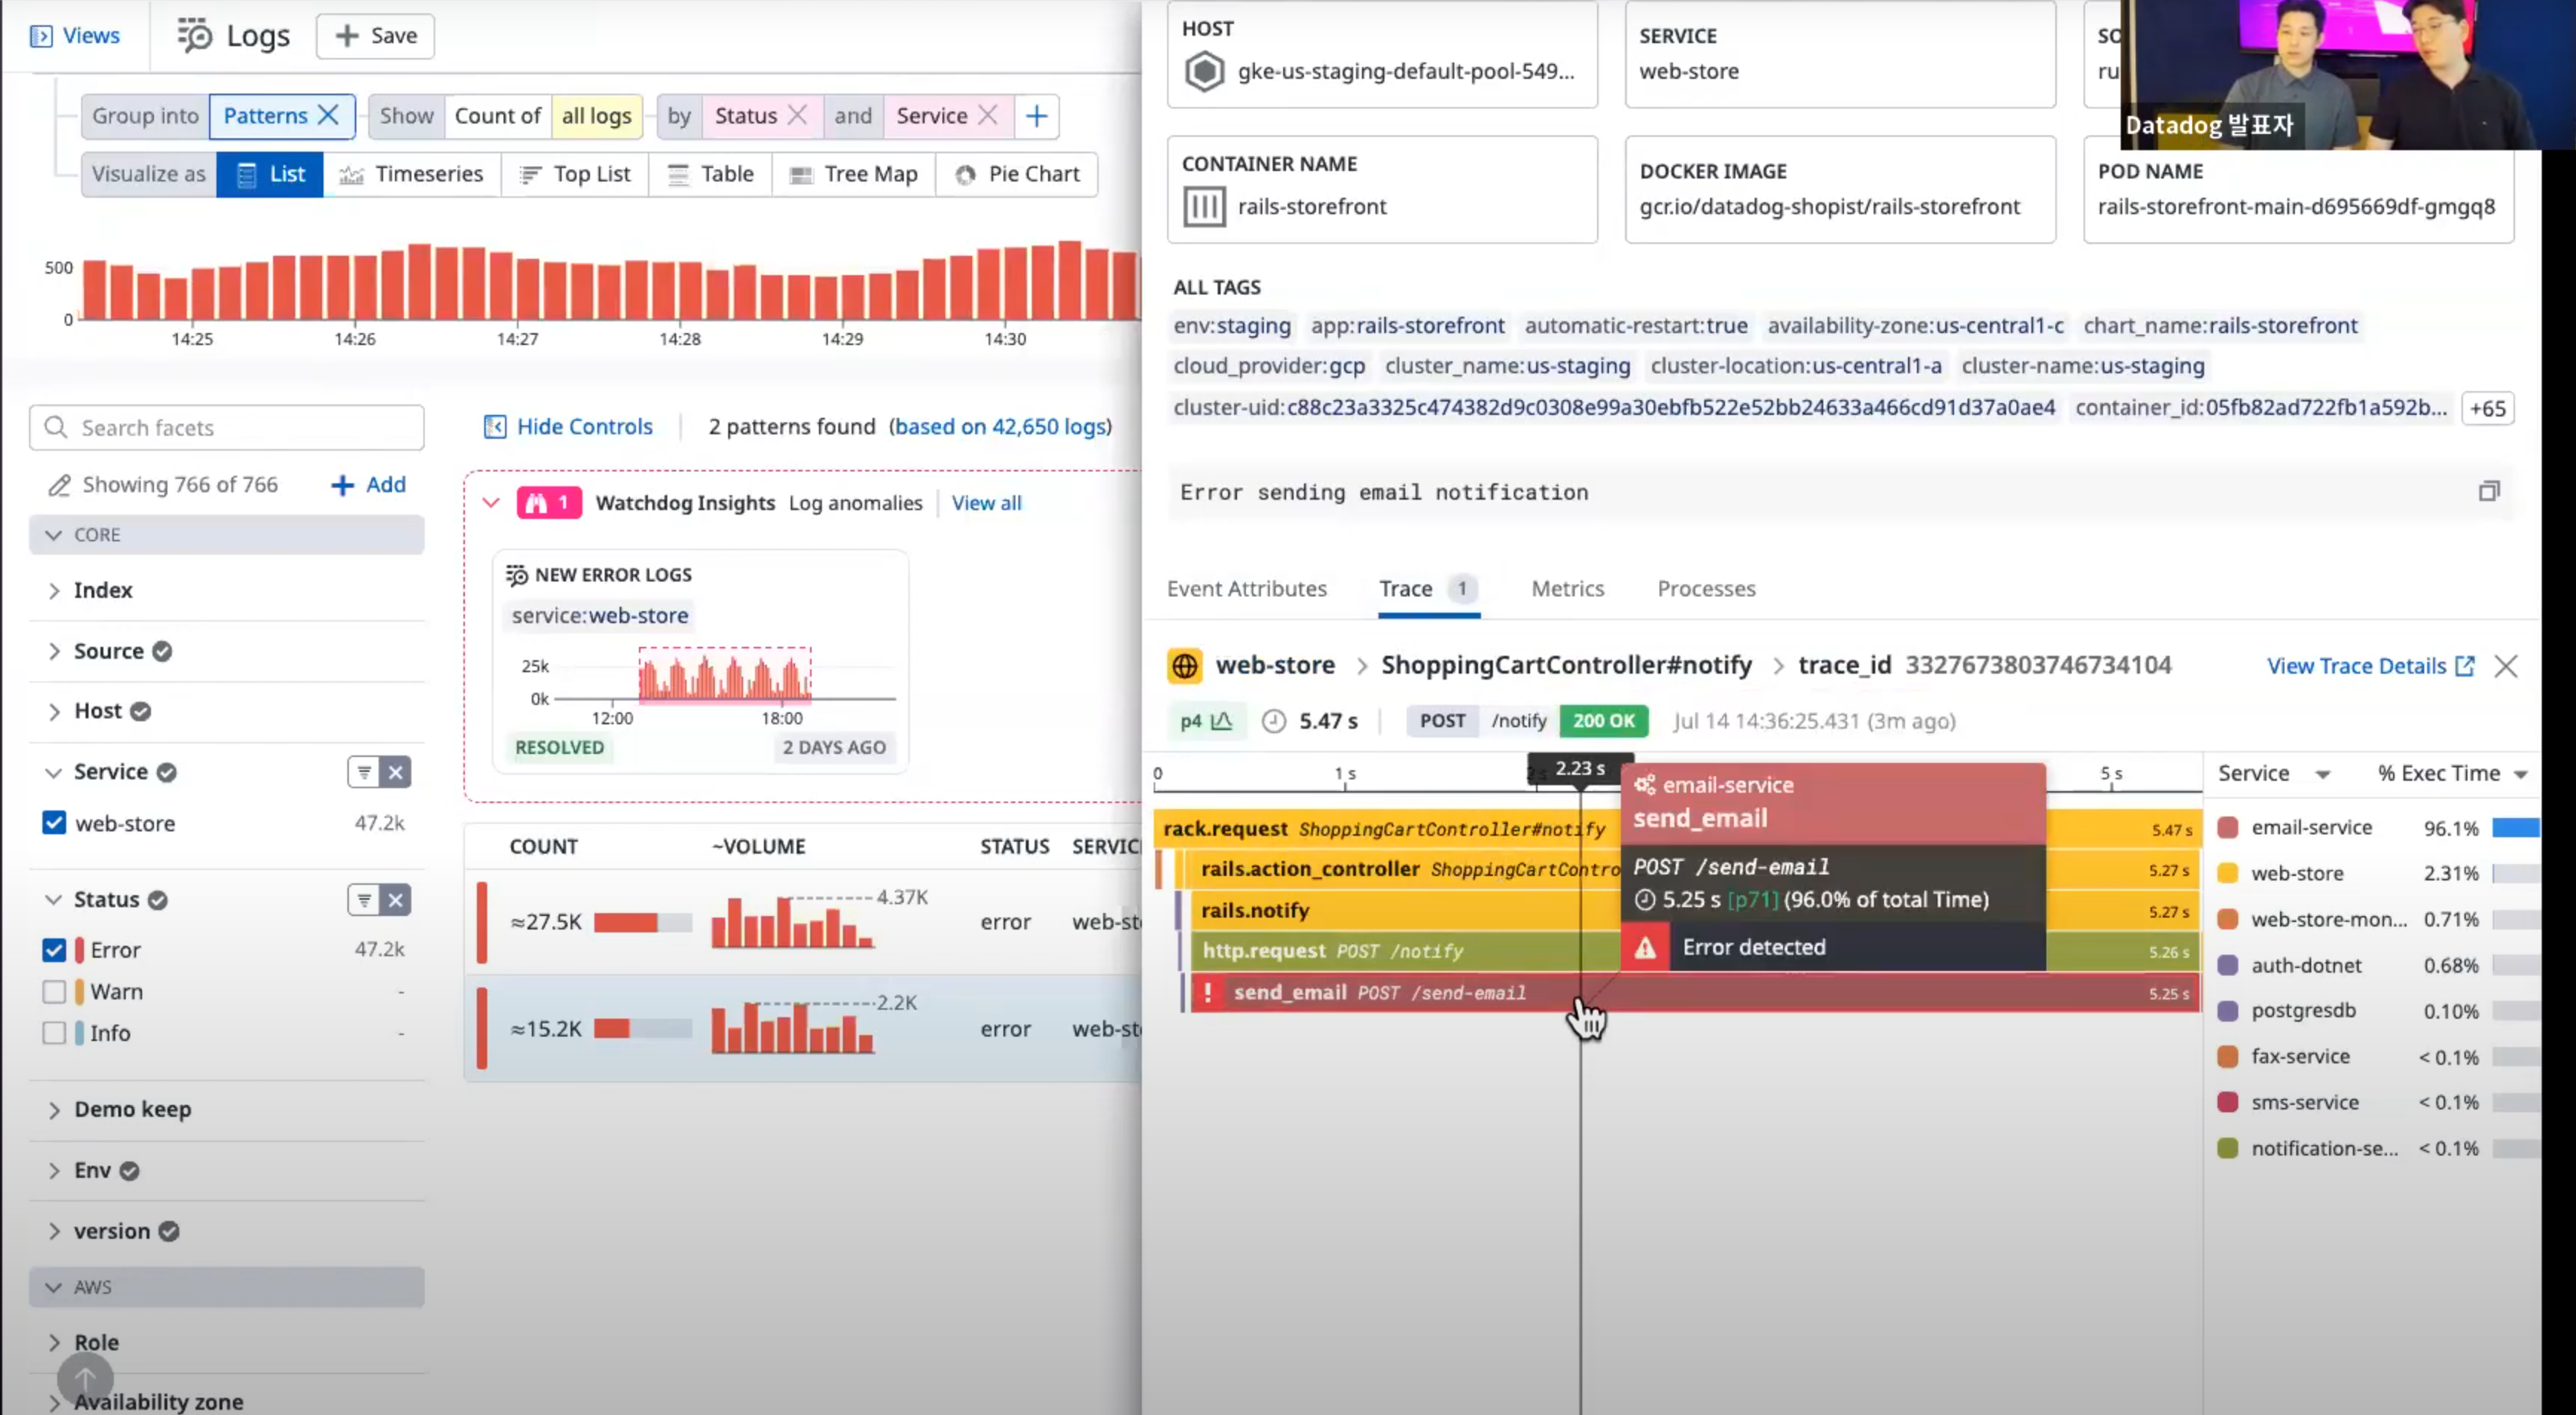The width and height of the screenshot is (2576, 1415).
Task: Expand the +65 more tags badge
Action: pyautogui.click(x=2488, y=407)
